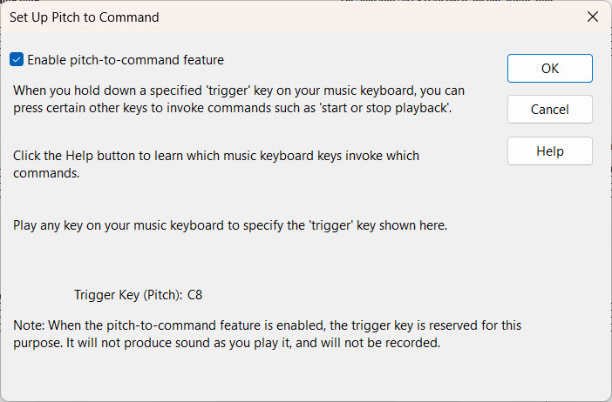This screenshot has height=402, width=612.
Task: Click the line starting 'purpose. It will not produce'
Action: point(228,343)
